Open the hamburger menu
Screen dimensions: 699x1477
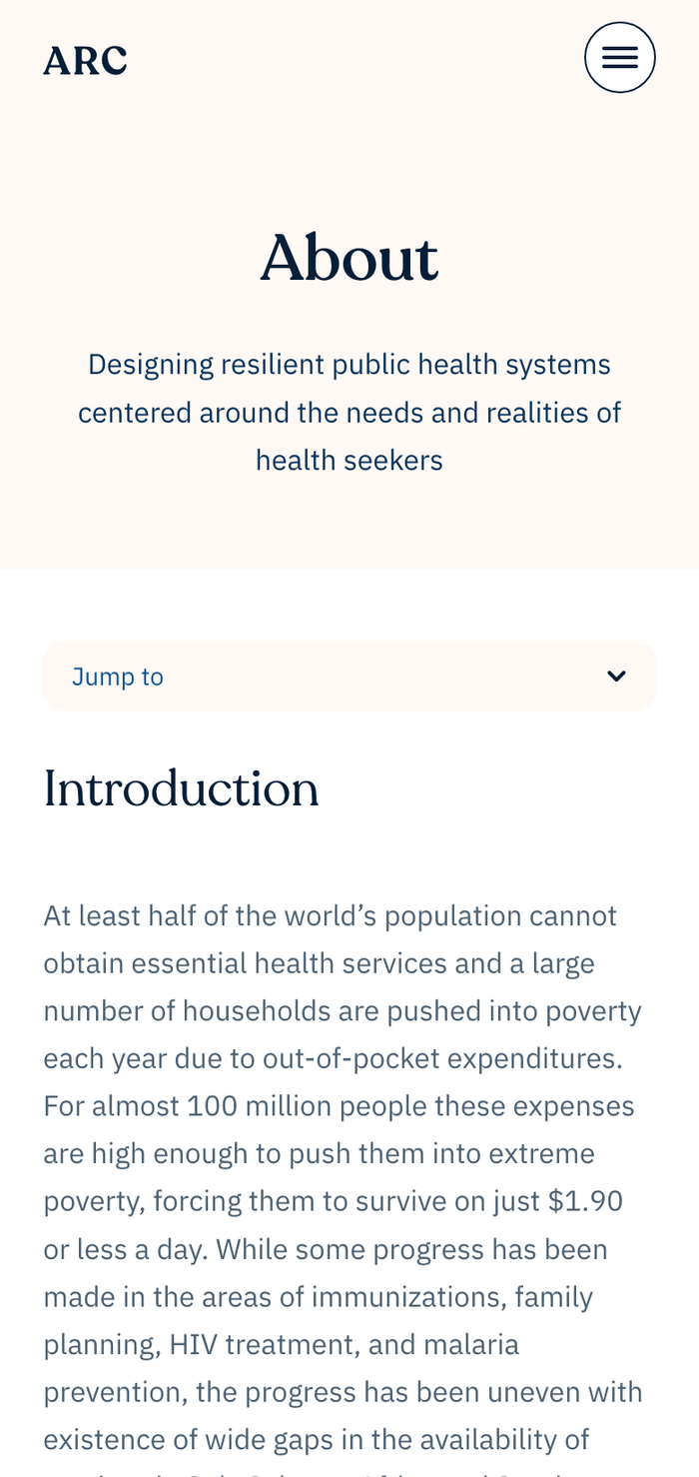[619, 58]
